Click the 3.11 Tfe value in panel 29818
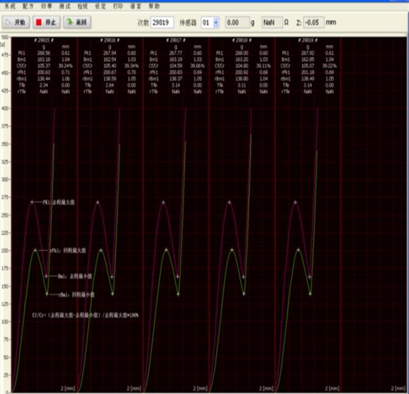 (241, 85)
